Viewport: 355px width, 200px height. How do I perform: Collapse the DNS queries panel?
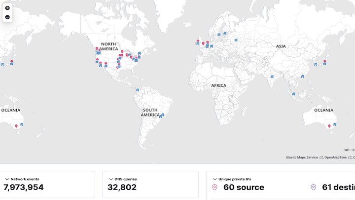tap(110, 179)
